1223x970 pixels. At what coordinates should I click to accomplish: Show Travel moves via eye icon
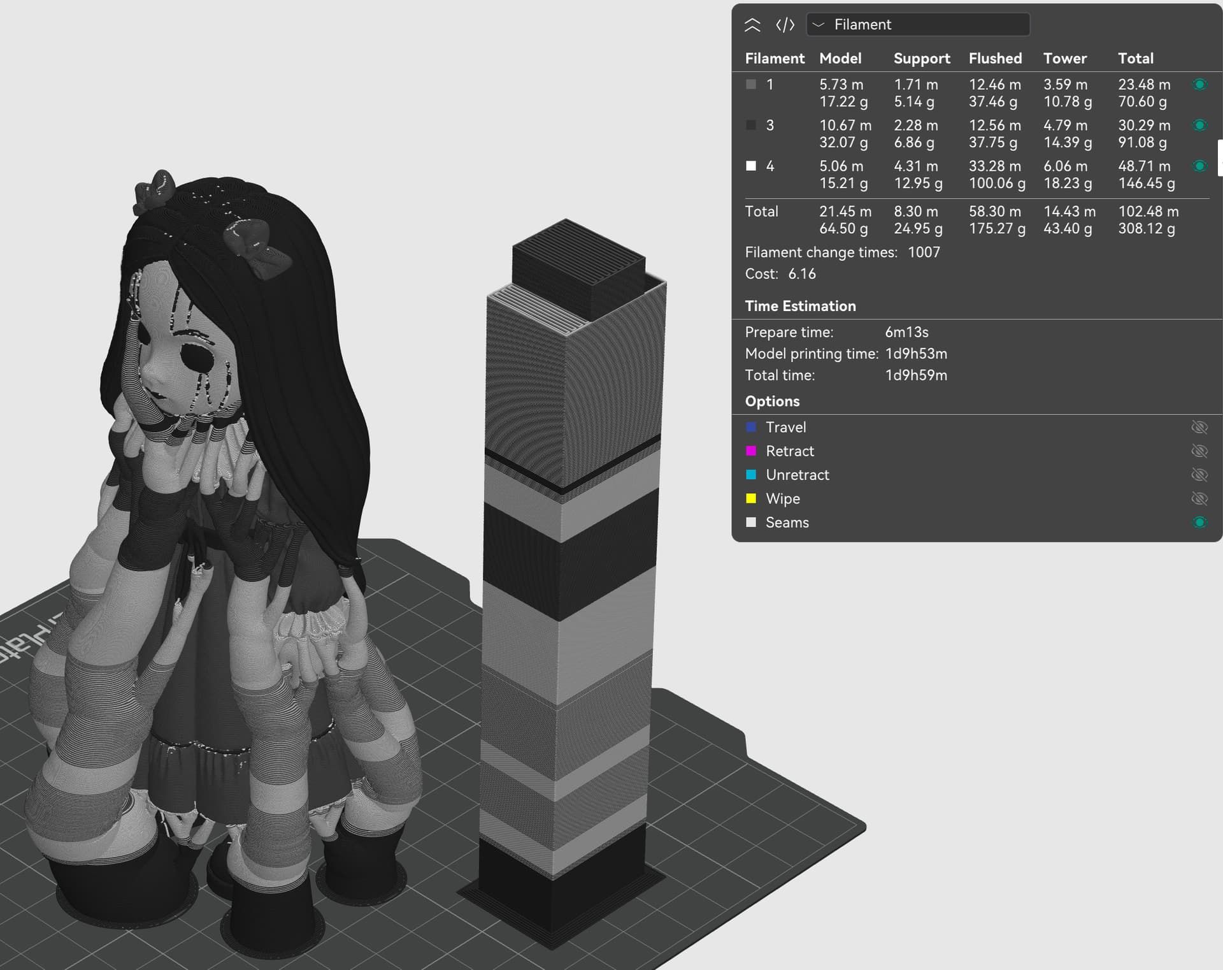pyautogui.click(x=1199, y=427)
